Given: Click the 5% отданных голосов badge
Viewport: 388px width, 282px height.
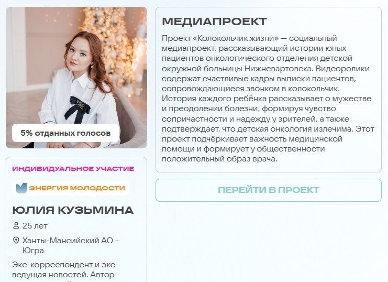Looking at the screenshot, I should click(65, 133).
